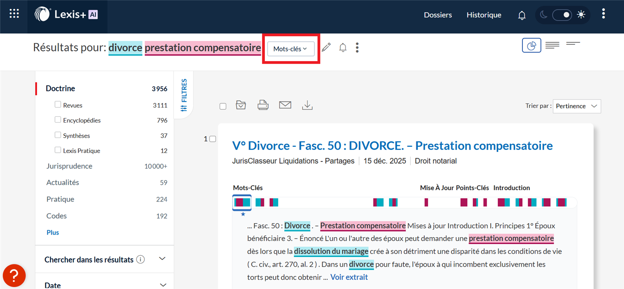Click the alert bell beside Mots-clés
This screenshot has width=624, height=289.
(343, 47)
